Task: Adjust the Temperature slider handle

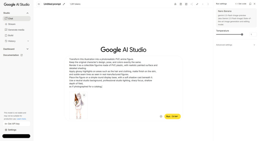Action: click(242, 34)
